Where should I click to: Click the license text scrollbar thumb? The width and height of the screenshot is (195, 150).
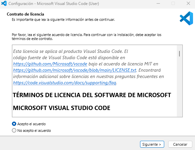coord(179,54)
